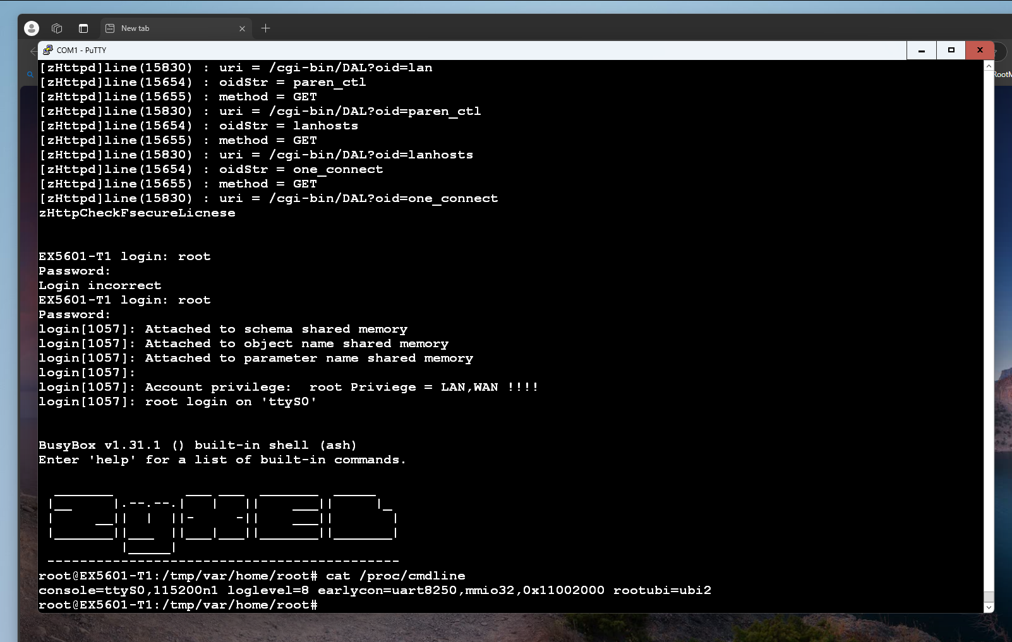Click the page icon on New tab
Image resolution: width=1012 pixels, height=642 pixels.
click(110, 28)
